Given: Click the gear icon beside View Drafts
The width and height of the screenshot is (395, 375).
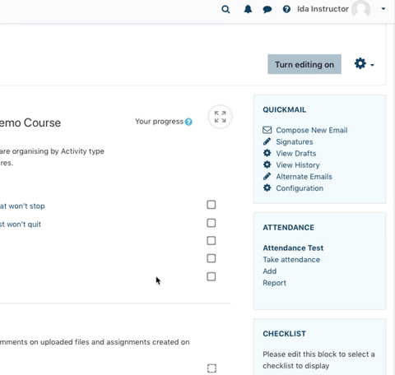Looking at the screenshot, I should tap(267, 153).
